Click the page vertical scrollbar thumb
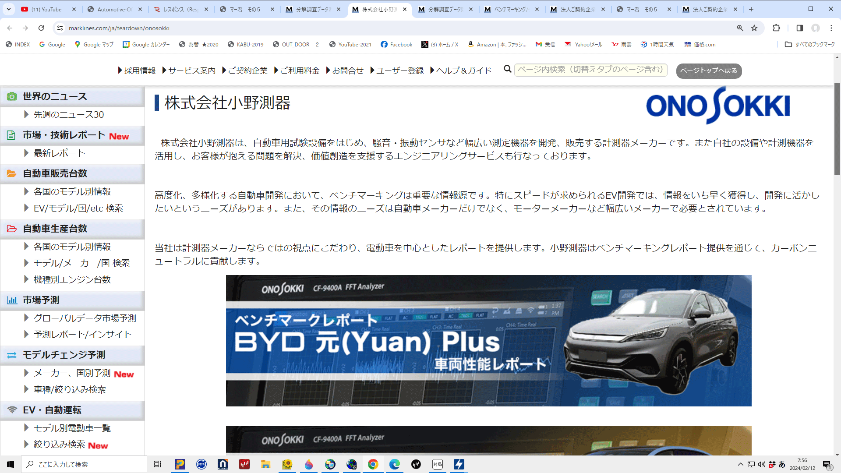The height and width of the screenshot is (473, 841). [x=837, y=129]
